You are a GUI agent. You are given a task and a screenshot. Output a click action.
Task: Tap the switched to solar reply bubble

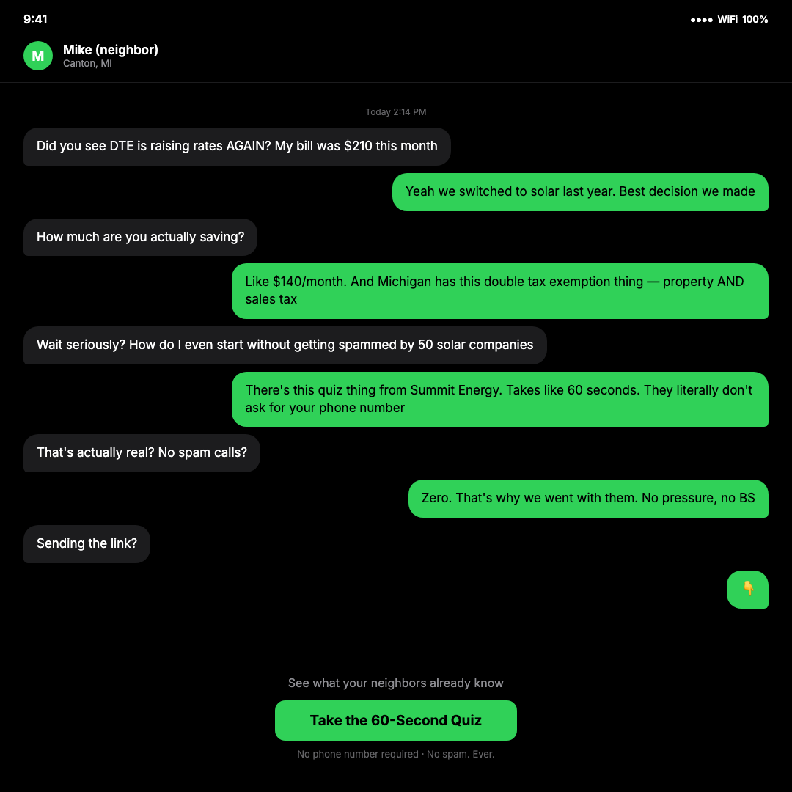pyautogui.click(x=580, y=192)
